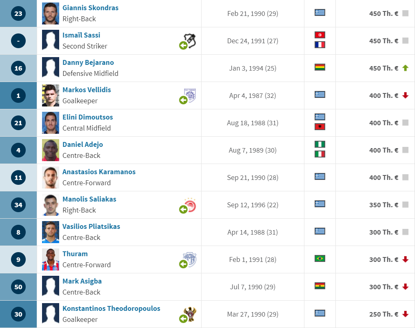Click the Brazil flag in Thuram's row

pyautogui.click(x=320, y=258)
